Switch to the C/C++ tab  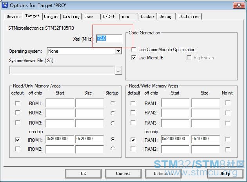coord(109,16)
